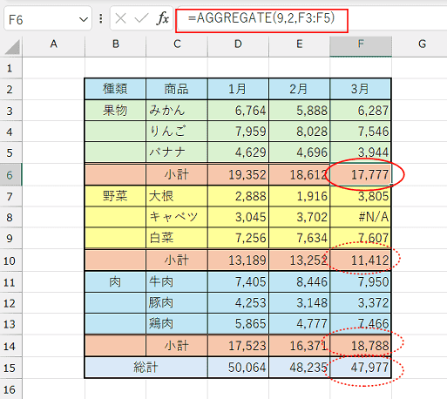The height and width of the screenshot is (399, 447).
Task: Select row 6 header
Action: tap(10, 175)
